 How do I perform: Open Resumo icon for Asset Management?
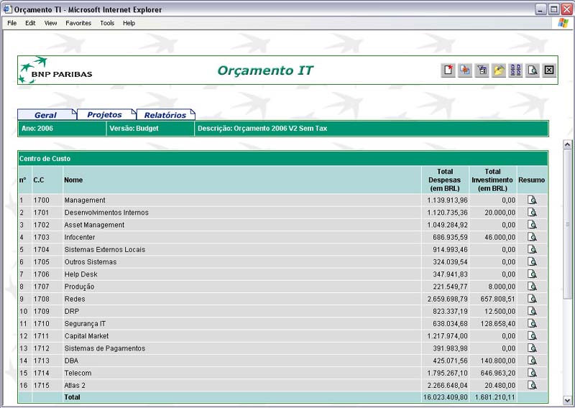coord(532,225)
